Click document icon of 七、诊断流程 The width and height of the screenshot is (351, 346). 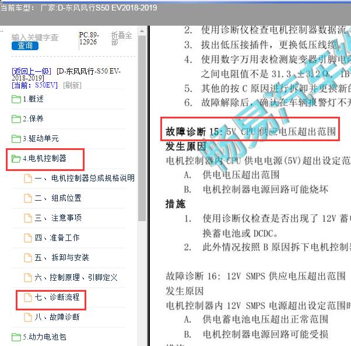coord(28,298)
